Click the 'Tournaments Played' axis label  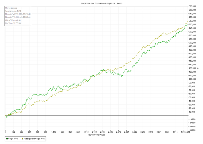coord(97,135)
